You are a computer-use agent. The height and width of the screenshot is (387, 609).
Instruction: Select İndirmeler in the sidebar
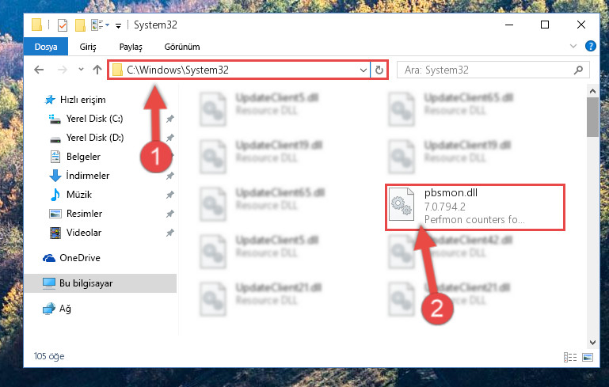point(88,176)
